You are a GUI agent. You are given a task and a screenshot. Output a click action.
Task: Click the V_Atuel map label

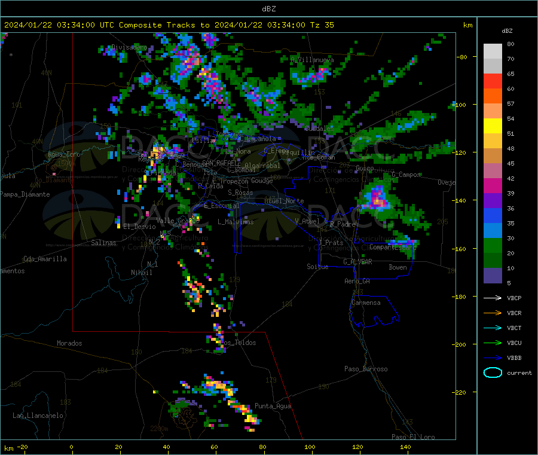coord(307,221)
